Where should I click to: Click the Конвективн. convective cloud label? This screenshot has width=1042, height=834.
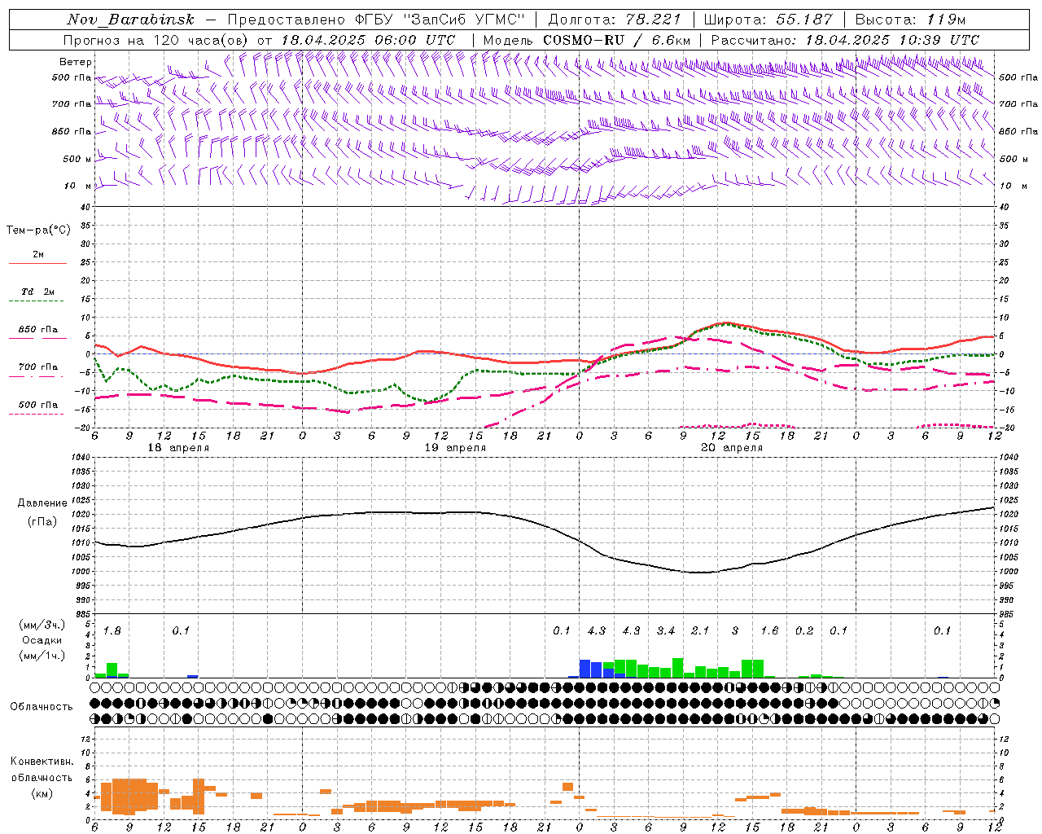42,762
